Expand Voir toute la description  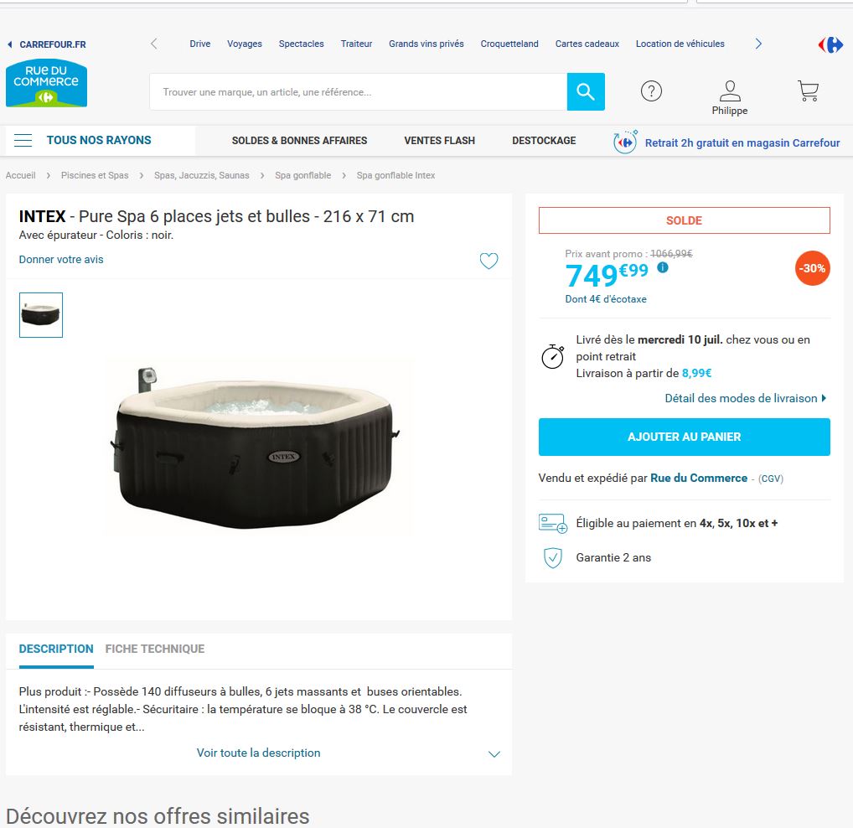(x=258, y=753)
